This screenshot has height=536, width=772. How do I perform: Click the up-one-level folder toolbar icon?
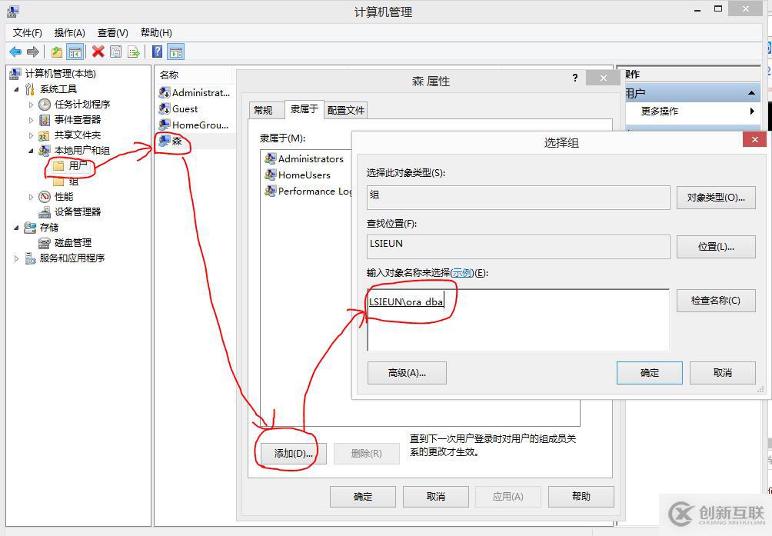click(57, 52)
